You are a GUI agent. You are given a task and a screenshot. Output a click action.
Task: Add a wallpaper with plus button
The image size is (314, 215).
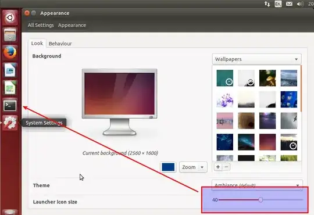(x=218, y=167)
